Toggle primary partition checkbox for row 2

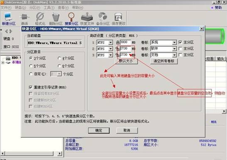tap(180, 49)
